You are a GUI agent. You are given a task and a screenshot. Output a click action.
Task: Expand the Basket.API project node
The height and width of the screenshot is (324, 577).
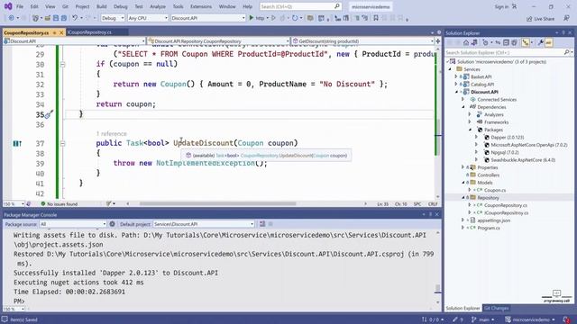coord(456,76)
